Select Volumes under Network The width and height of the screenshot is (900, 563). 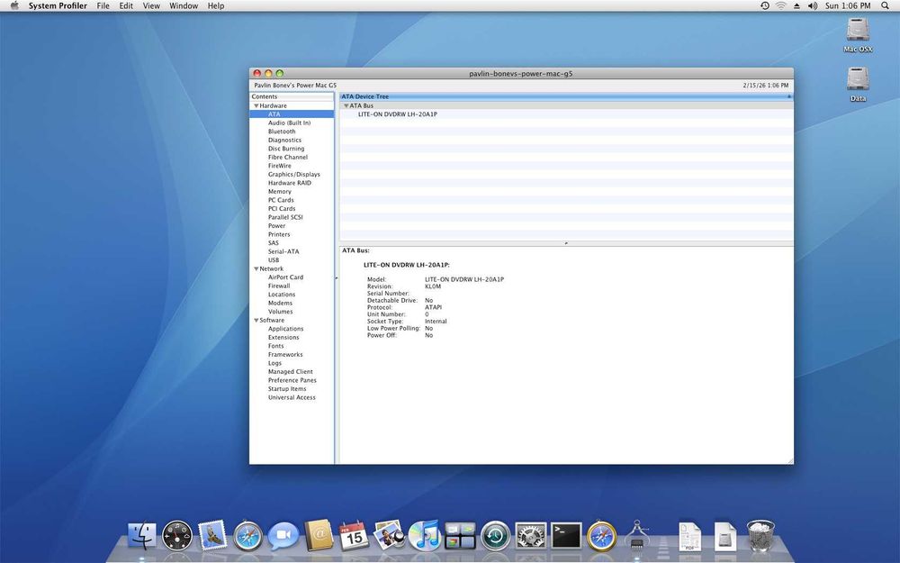tap(280, 312)
